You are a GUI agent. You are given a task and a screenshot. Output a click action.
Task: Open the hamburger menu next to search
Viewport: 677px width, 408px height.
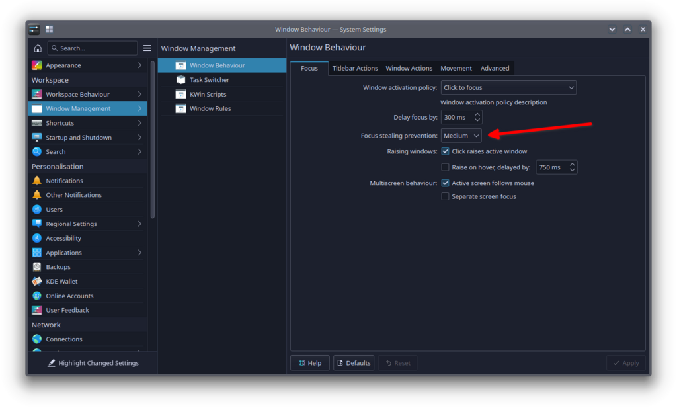click(147, 48)
